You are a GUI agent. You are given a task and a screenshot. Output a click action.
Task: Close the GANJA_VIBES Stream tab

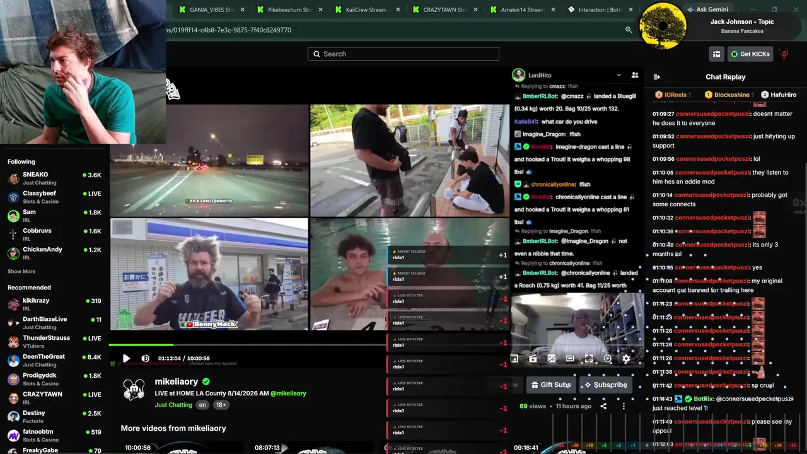coord(242,10)
